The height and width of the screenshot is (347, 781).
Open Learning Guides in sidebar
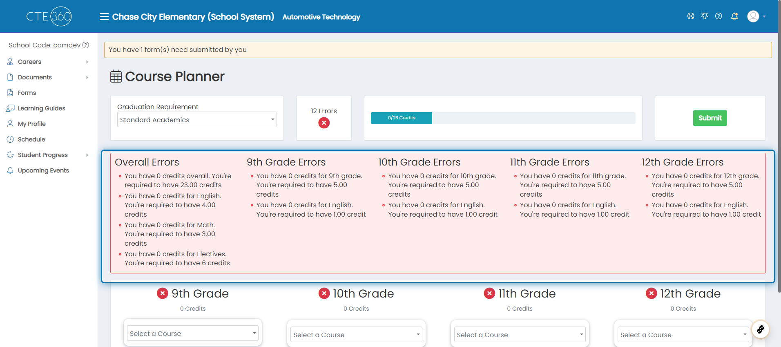tap(42, 108)
